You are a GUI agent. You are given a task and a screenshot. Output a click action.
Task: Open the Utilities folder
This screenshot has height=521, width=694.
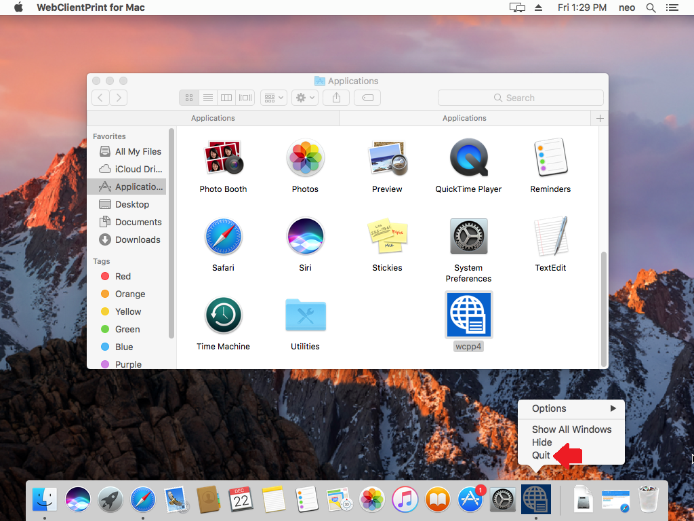(306, 315)
